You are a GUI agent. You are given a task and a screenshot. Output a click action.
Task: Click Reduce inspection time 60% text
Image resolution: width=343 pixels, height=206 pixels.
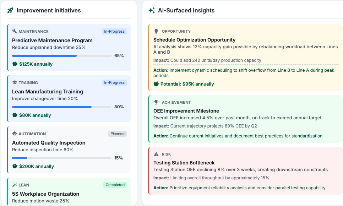pos(43,150)
